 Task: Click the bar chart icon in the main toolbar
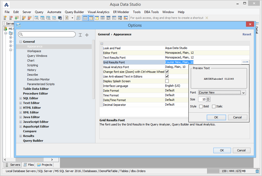126,18
